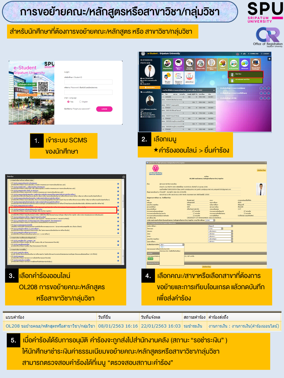Open the กิจกรรม basketball activities tile
The height and width of the screenshot is (378, 284).
(223, 64)
